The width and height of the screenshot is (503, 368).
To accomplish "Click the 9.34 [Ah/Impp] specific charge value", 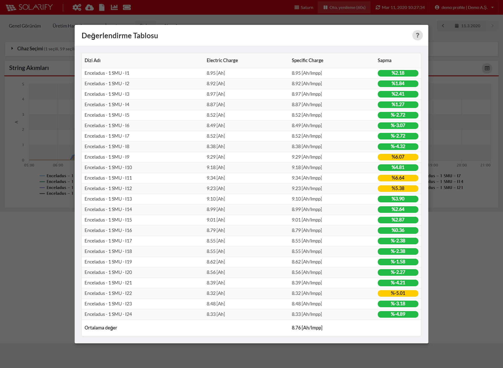I will pyautogui.click(x=307, y=178).
